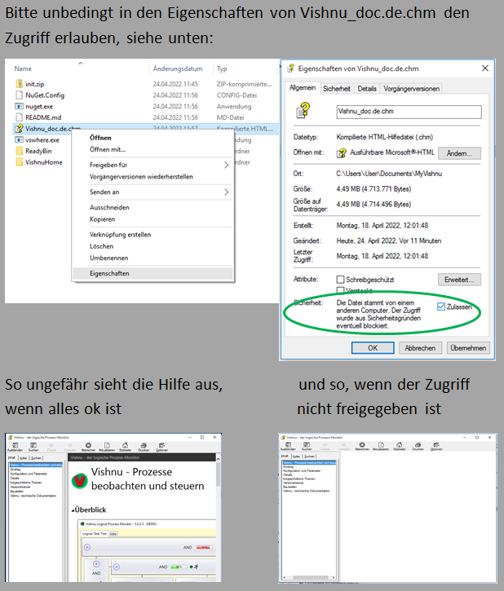Toggle the Schreibgeschützt checkbox

click(340, 280)
